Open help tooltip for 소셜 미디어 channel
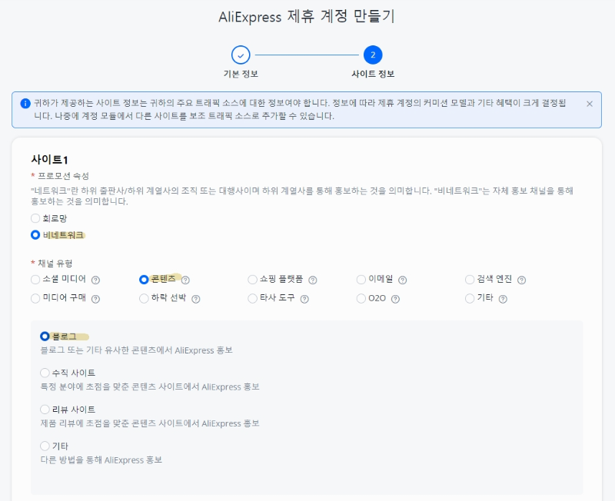The height and width of the screenshot is (501, 615). (94, 280)
